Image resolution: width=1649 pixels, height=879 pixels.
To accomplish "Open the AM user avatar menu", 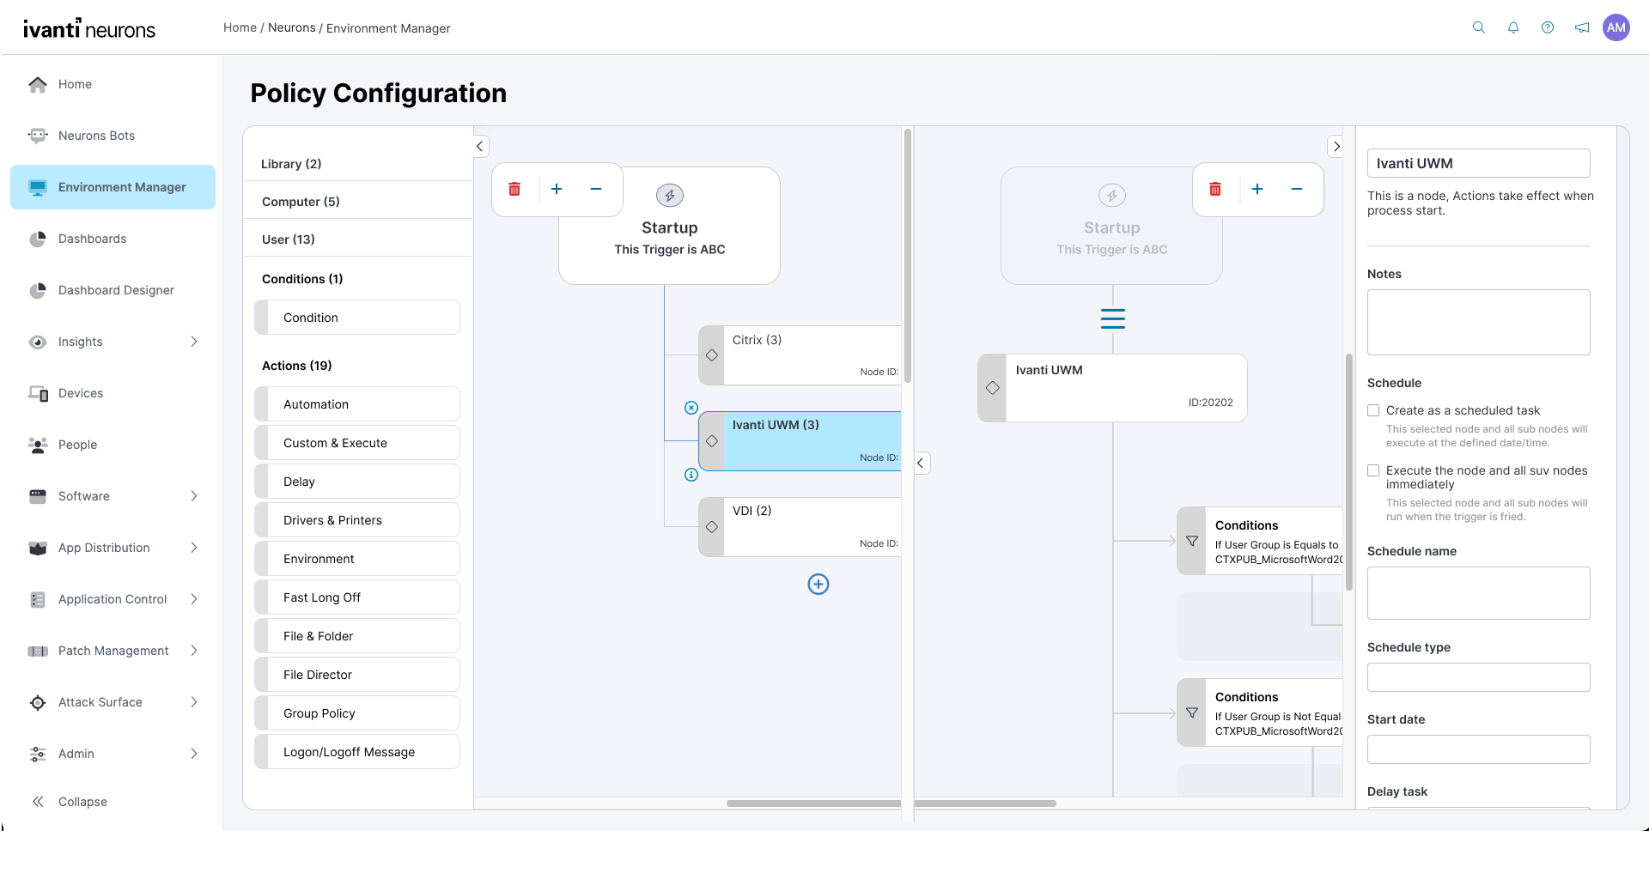I will [1616, 27].
